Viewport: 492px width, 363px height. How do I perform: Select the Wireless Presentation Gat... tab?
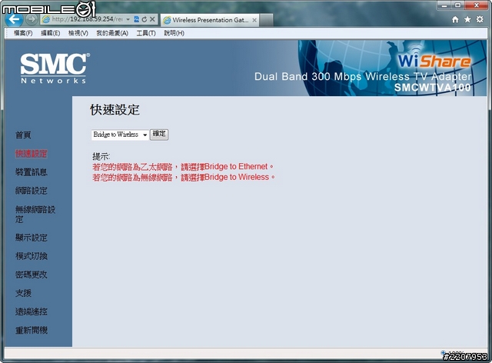210,20
